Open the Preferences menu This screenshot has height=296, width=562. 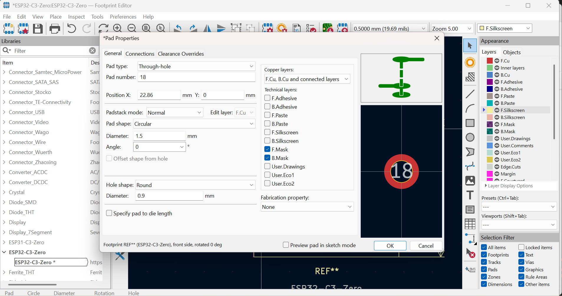tap(123, 17)
